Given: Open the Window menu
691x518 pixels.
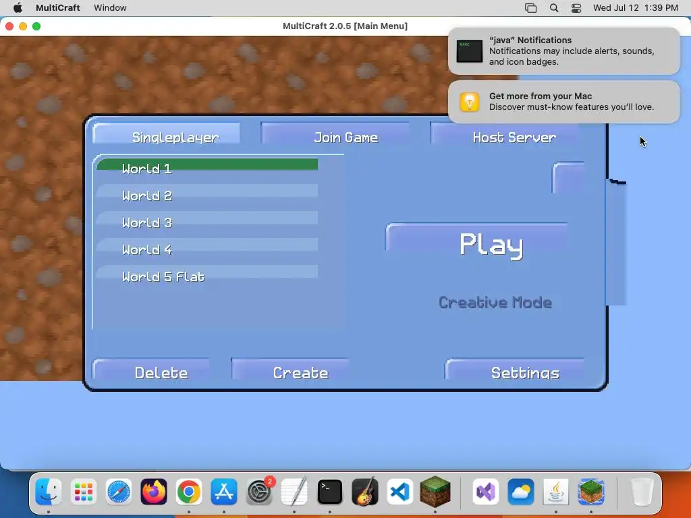Looking at the screenshot, I should click(x=110, y=7).
